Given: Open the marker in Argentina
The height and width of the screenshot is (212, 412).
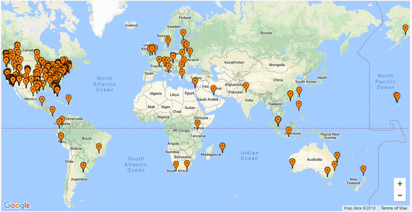Looking at the screenshot, I should pyautogui.click(x=83, y=167).
